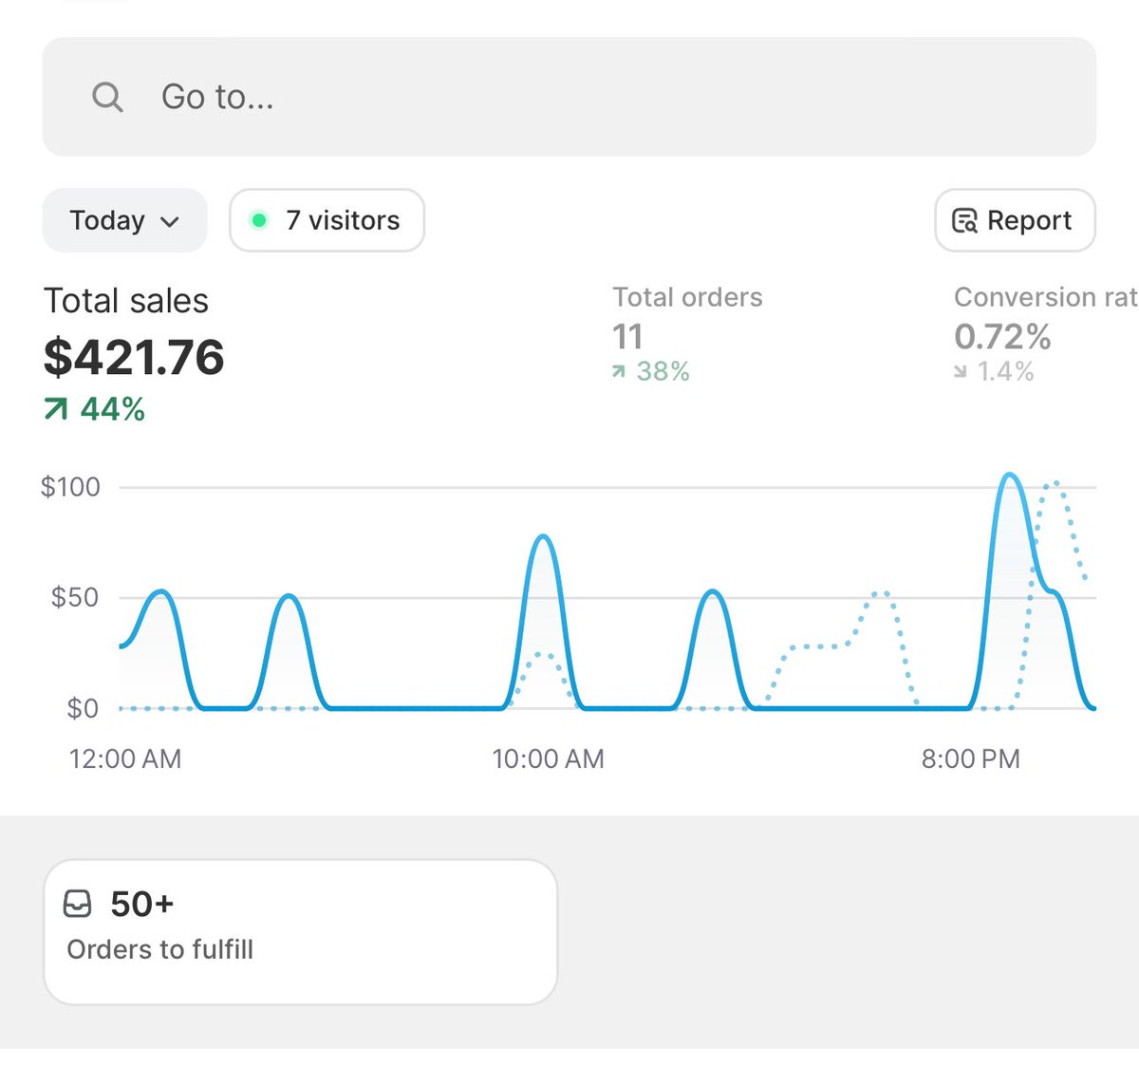Click the downward arrow beside 1.4% conversion change
Image resolution: width=1139 pixels, height=1084 pixels.
pyautogui.click(x=960, y=372)
